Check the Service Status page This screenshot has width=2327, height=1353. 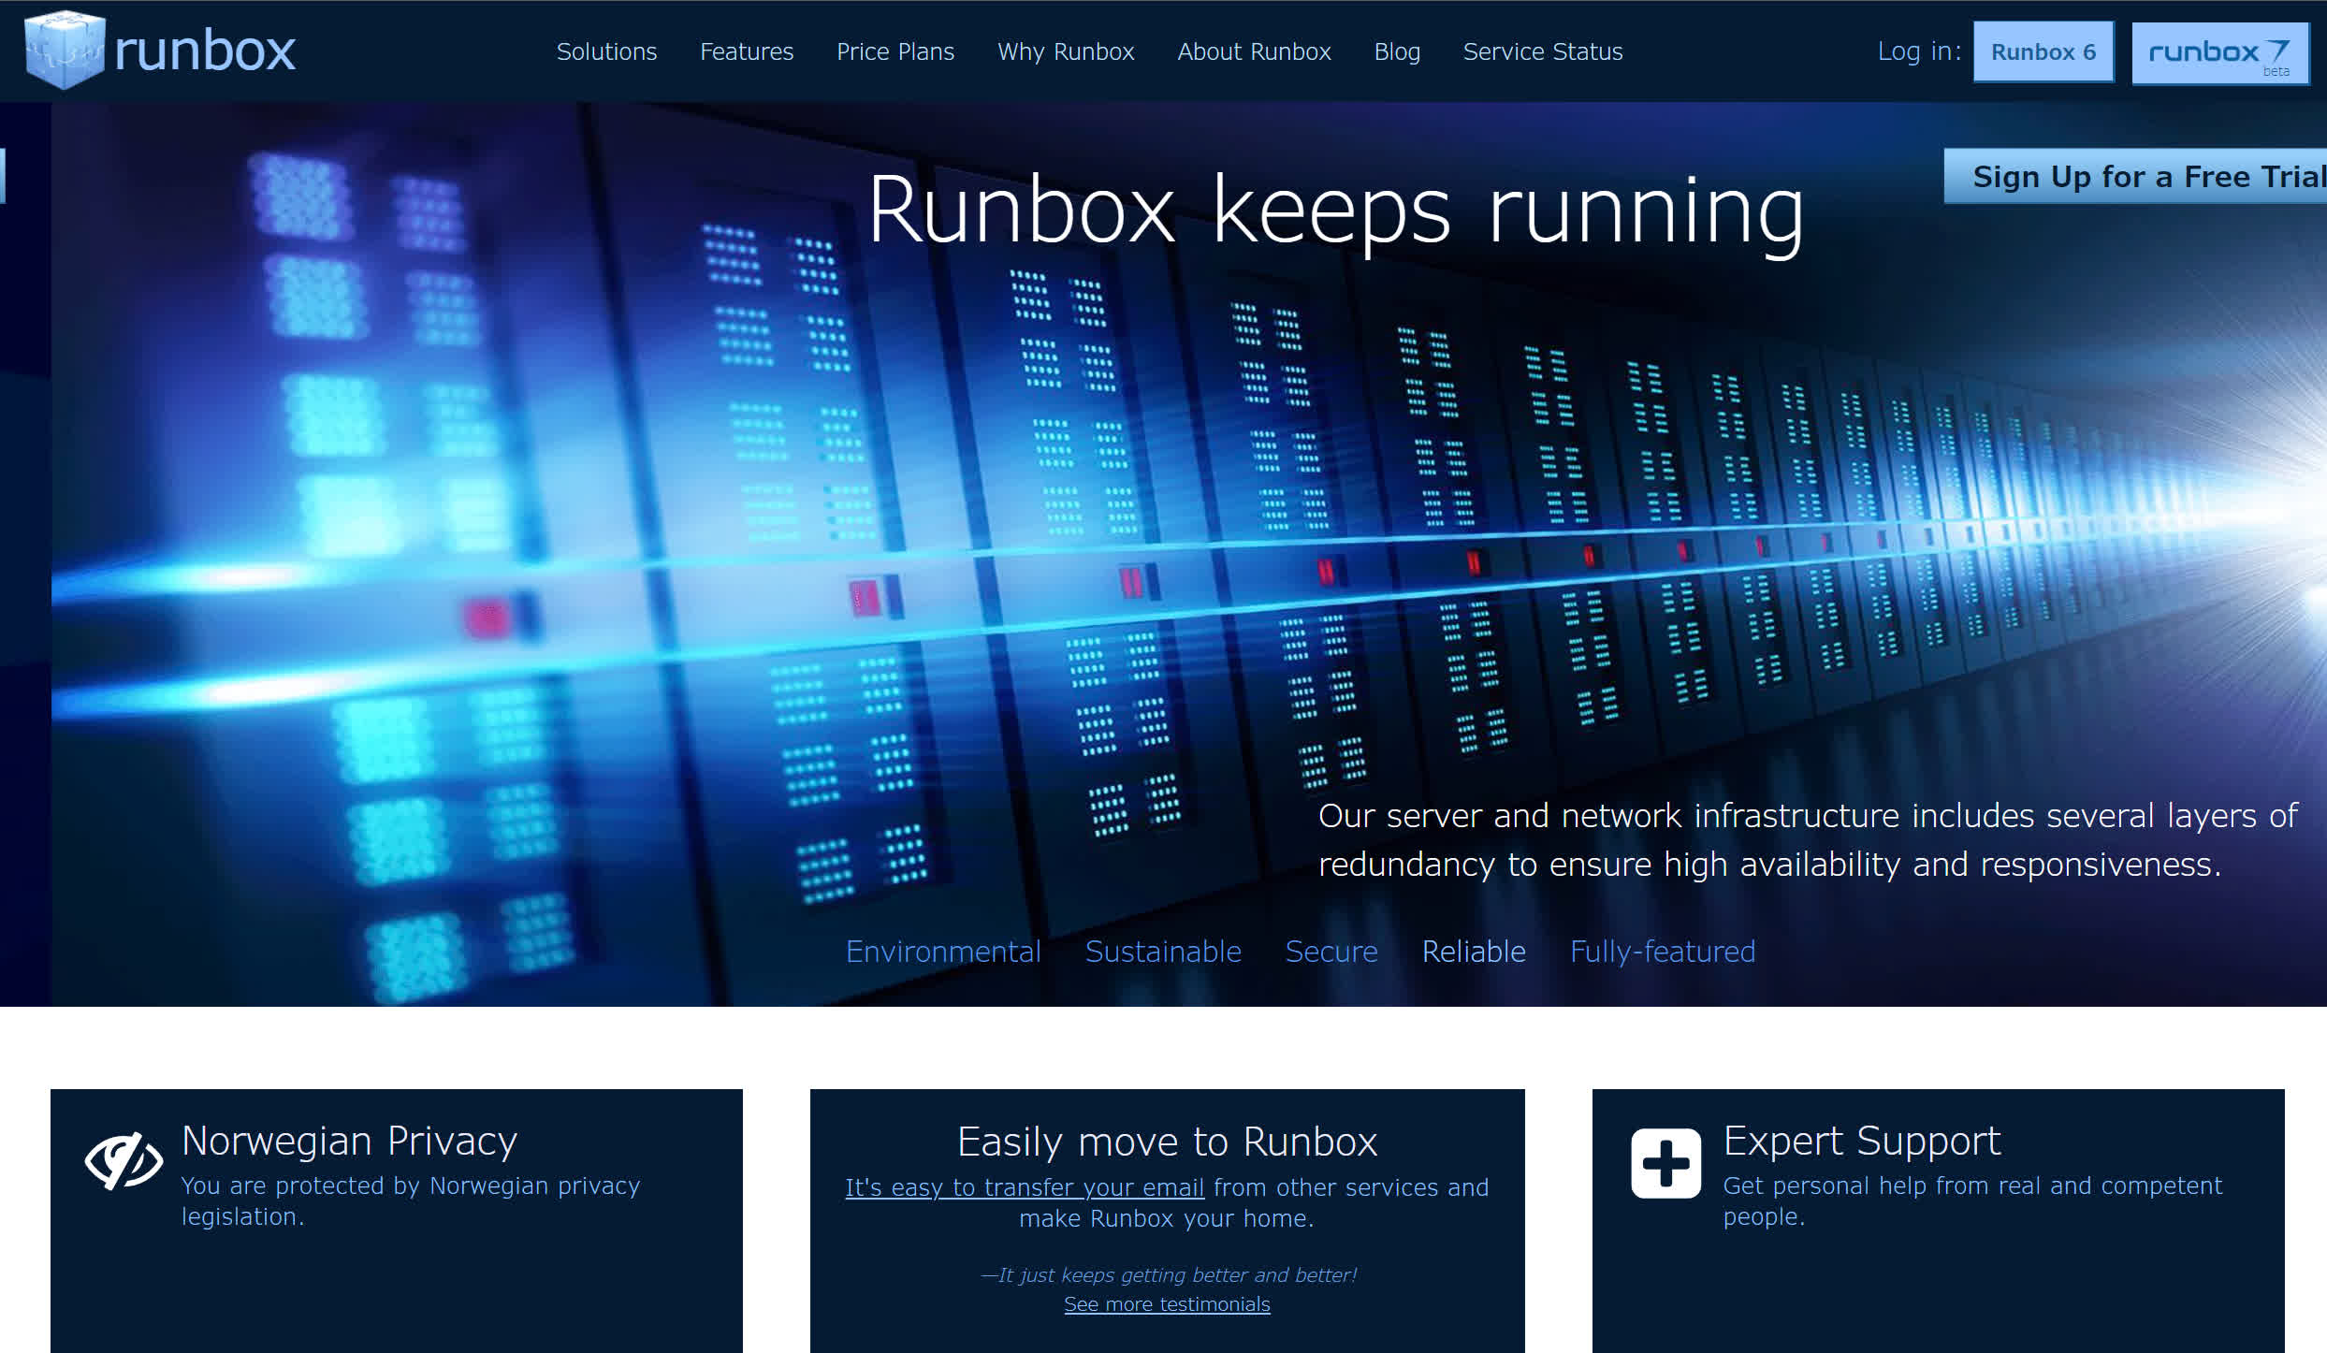tap(1543, 51)
